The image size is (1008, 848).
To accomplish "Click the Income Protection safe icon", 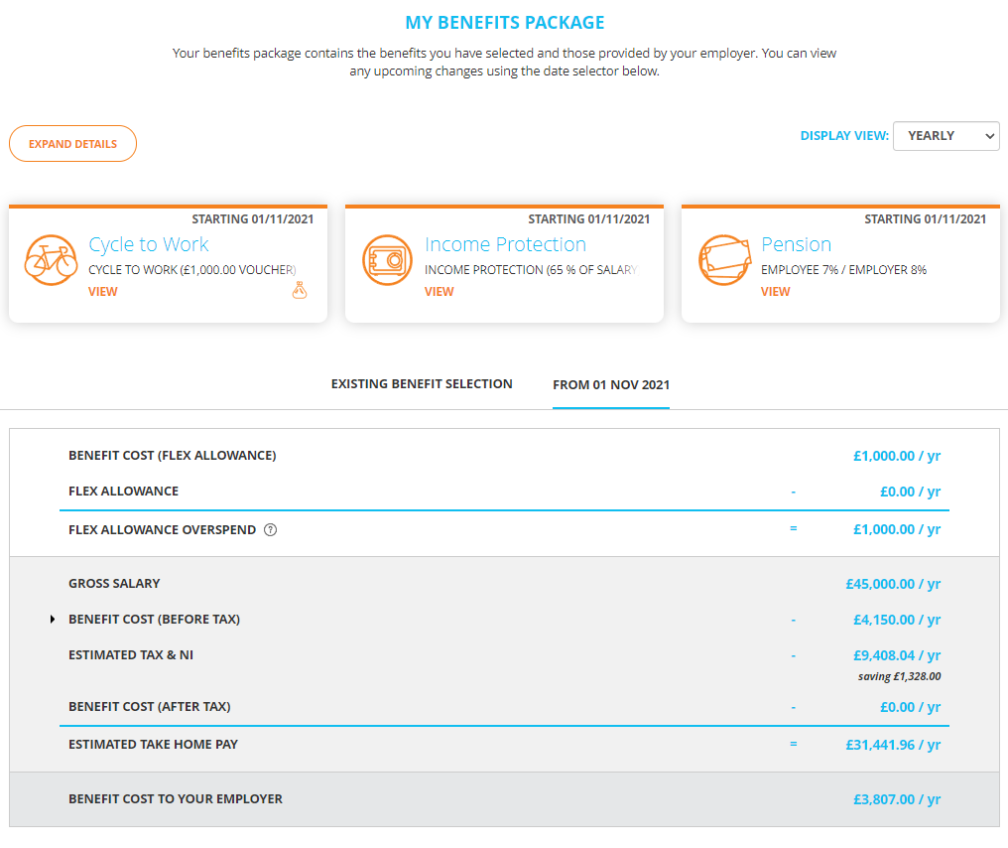I will click(x=387, y=260).
